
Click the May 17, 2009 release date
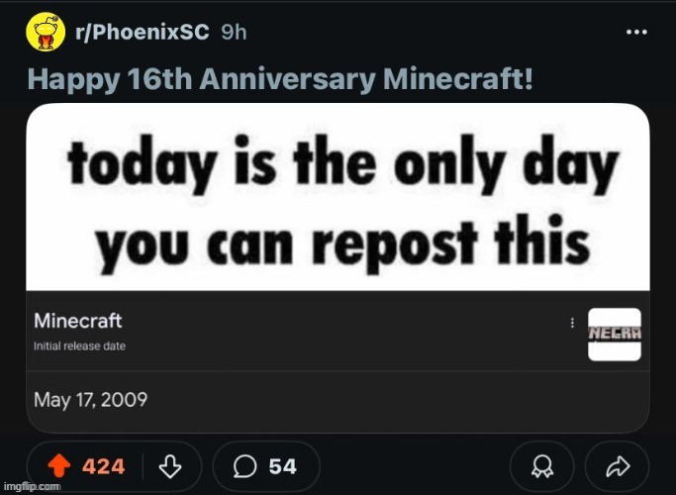pyautogui.click(x=91, y=400)
